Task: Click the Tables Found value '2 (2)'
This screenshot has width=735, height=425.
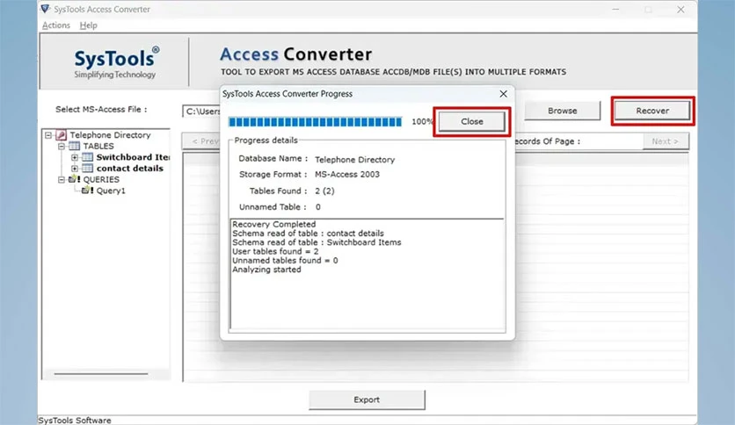Action: pyautogui.click(x=324, y=191)
